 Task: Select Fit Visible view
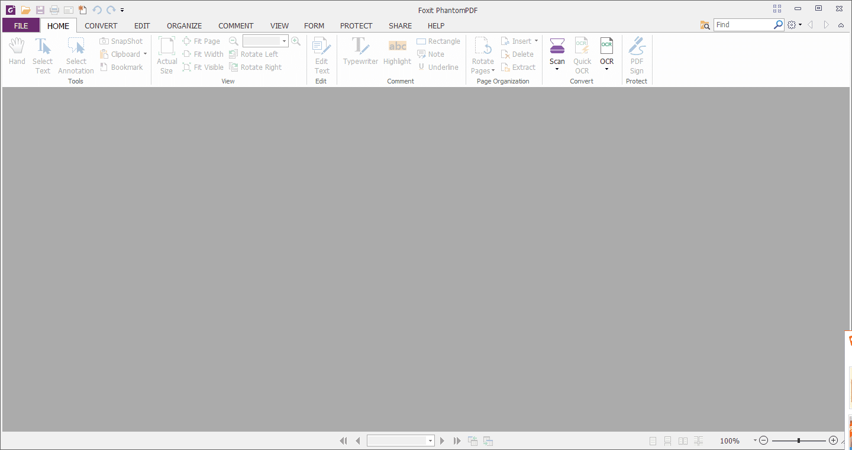(203, 67)
